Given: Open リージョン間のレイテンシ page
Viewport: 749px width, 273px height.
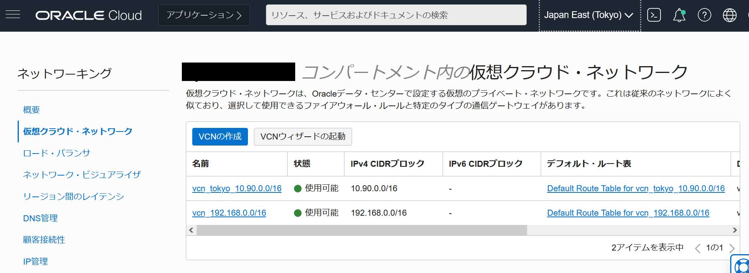Looking at the screenshot, I should click(74, 196).
